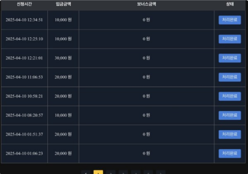The image size is (248, 174).
Task: Click 처리완료 status on 01:51:37 row
Action: click(230, 135)
